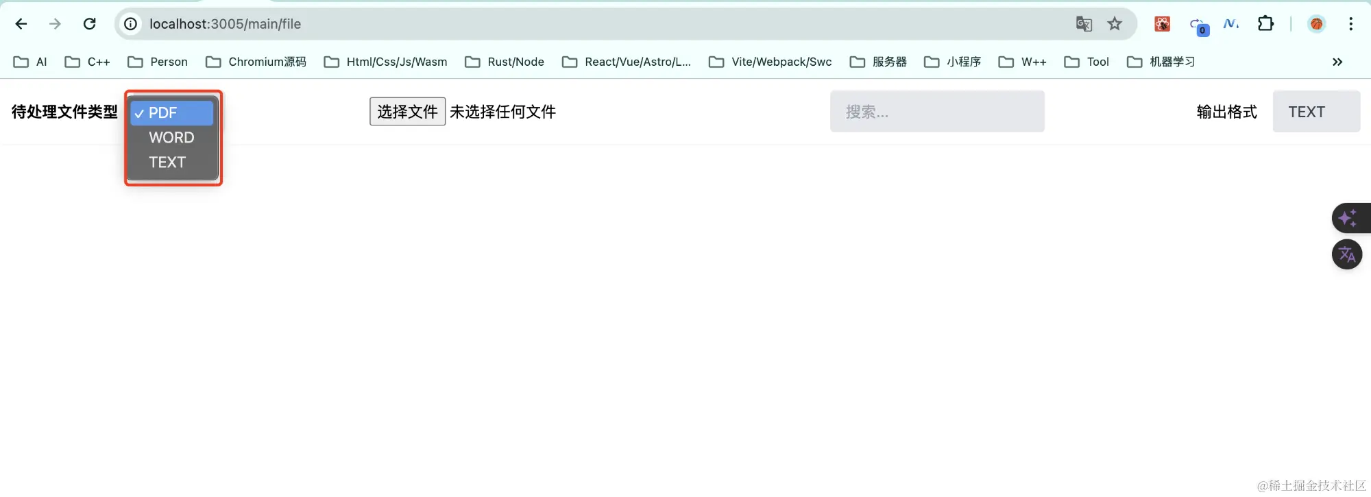Pick TEXT in the file type list
This screenshot has width=1371, height=497.
click(x=168, y=162)
